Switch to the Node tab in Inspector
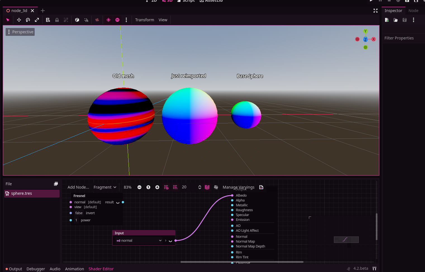 (414, 10)
